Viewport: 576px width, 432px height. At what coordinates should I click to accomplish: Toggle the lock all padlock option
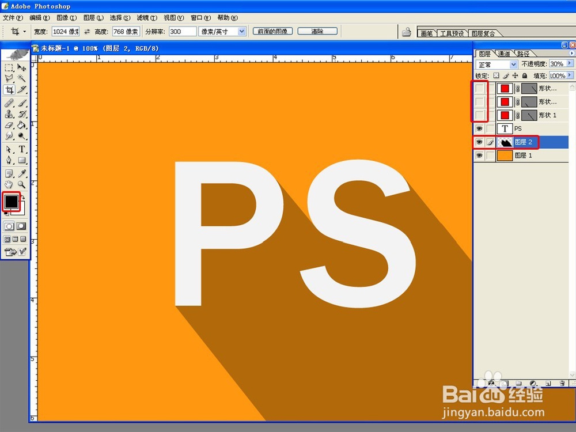point(525,75)
